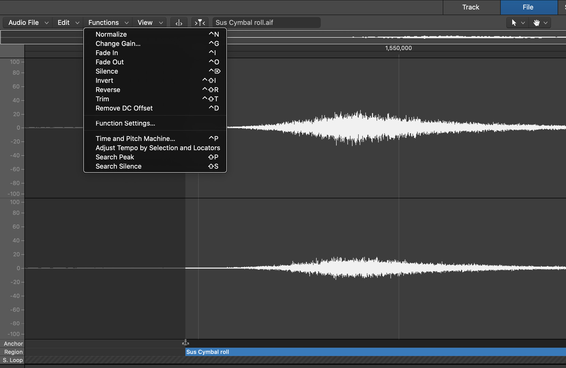The image size is (566, 368).
Task: Open the Hand tool dropdown chevron
Action: point(546,22)
